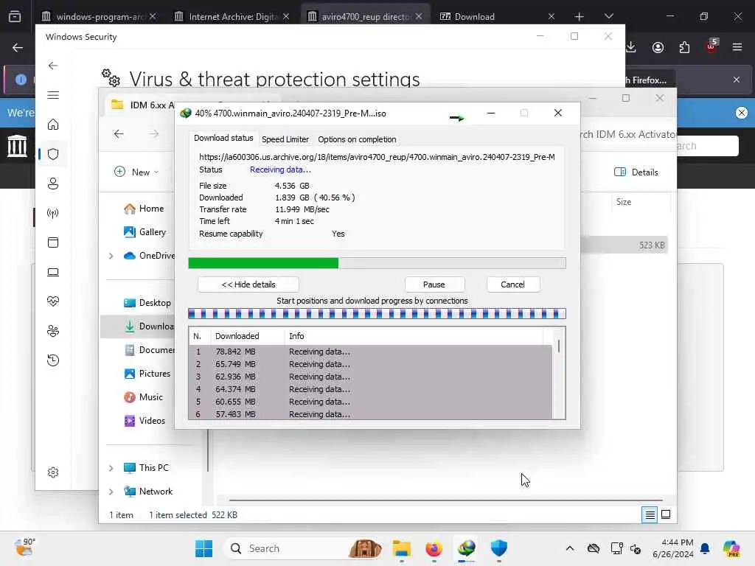Open Firefox from the taskbar
The height and width of the screenshot is (566, 755).
coord(434,548)
